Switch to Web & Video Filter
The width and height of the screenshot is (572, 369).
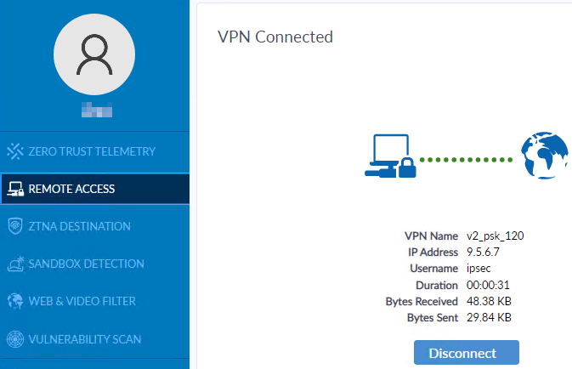click(82, 301)
